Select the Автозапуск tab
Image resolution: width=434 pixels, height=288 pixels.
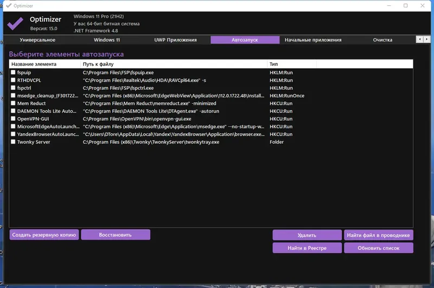[x=245, y=40]
